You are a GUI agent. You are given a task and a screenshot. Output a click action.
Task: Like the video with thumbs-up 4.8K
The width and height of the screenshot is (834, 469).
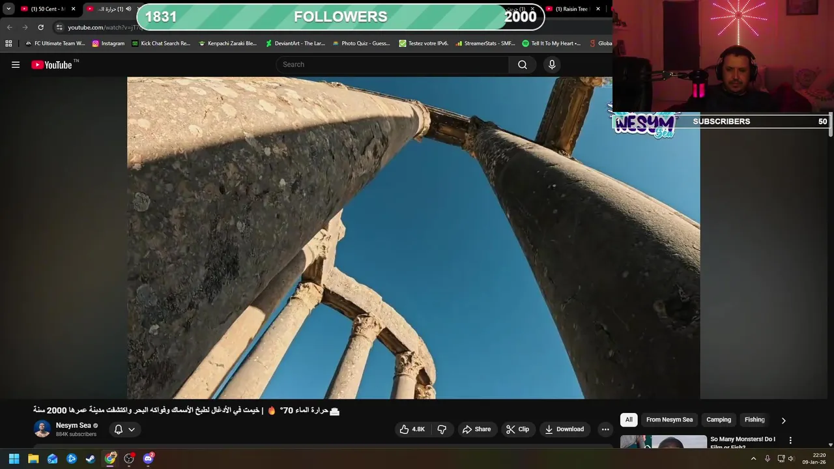(412, 429)
